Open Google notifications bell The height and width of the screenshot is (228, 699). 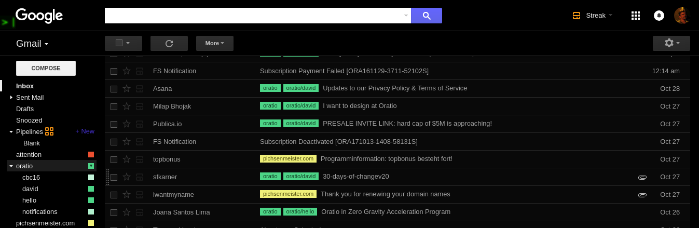pyautogui.click(x=659, y=16)
